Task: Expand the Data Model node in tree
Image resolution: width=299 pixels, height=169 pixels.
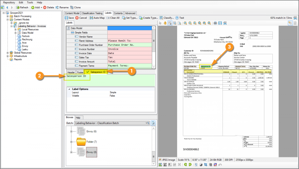Action: pyautogui.click(x=15, y=33)
